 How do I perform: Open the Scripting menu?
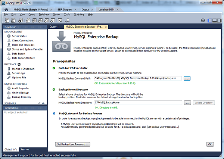(79, 15)
